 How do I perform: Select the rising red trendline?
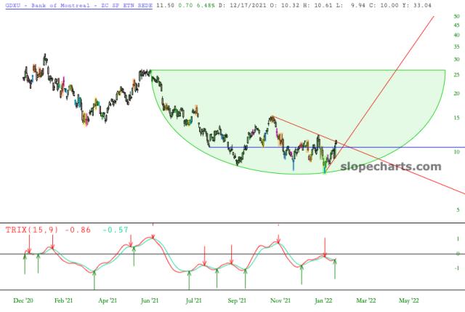coord(392,73)
